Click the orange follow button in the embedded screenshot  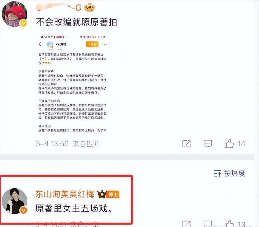click(92, 44)
